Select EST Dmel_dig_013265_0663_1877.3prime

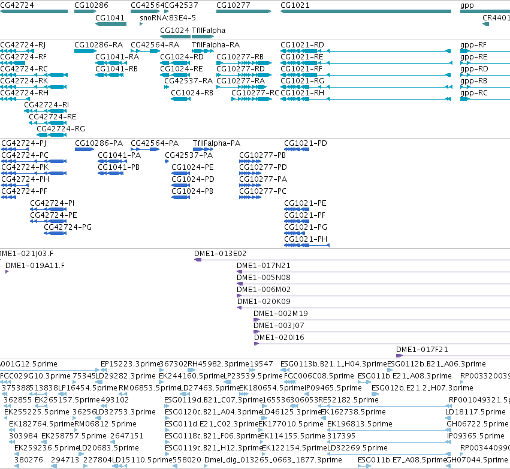[x=206, y=466]
